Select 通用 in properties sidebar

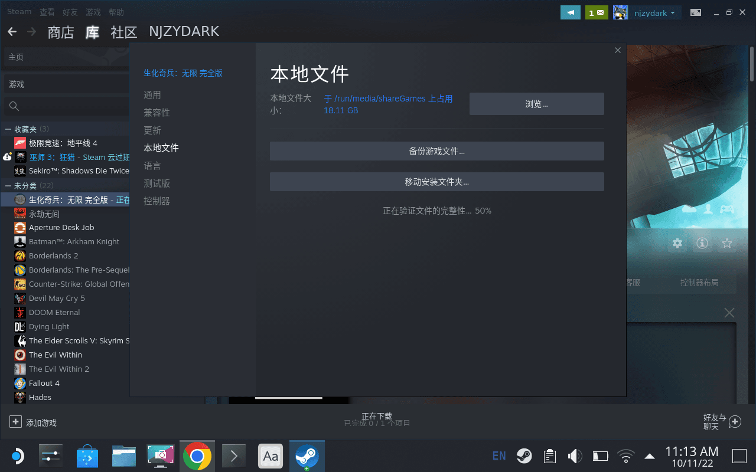pyautogui.click(x=152, y=95)
